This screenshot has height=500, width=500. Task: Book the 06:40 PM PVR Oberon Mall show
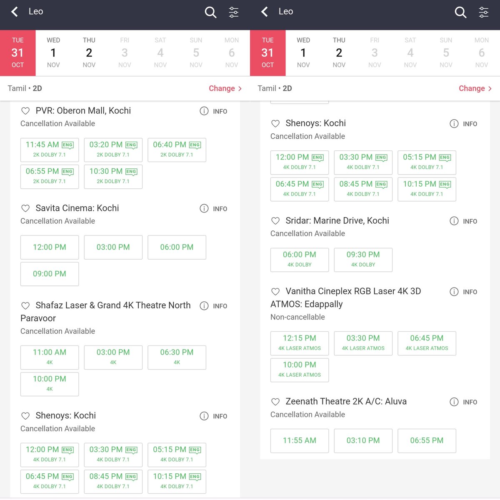click(177, 150)
